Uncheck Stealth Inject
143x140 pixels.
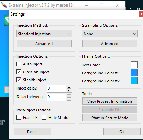pos(19,80)
